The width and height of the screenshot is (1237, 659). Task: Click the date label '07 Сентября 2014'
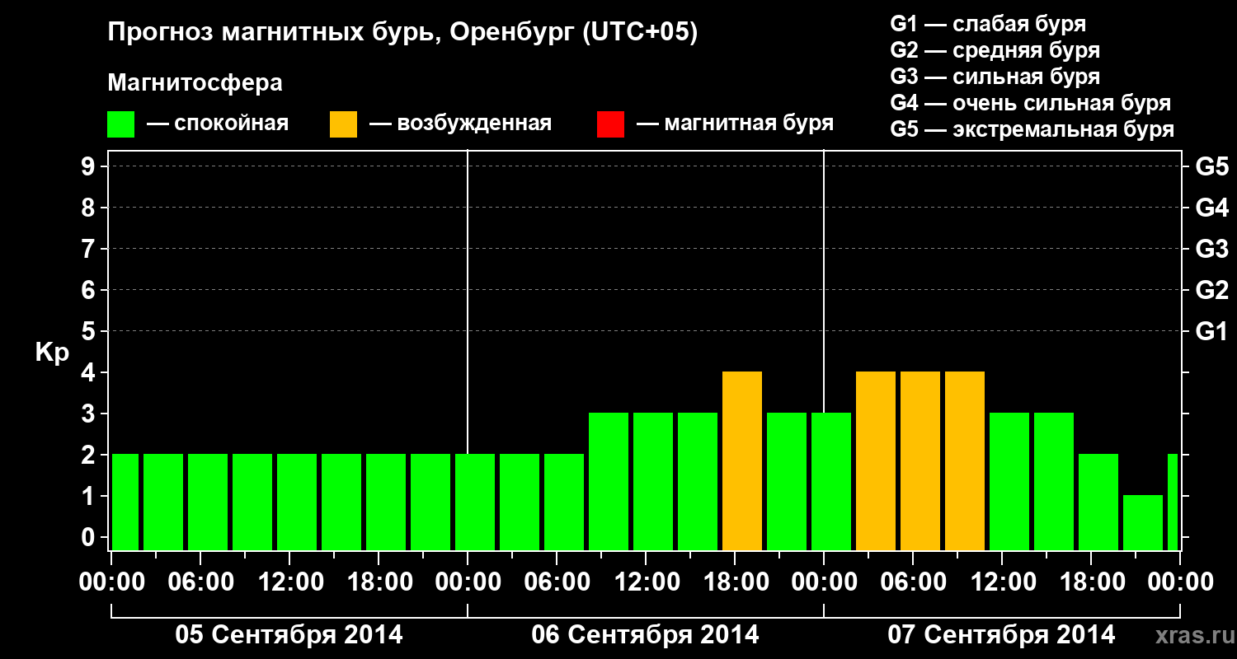[x=1002, y=635]
